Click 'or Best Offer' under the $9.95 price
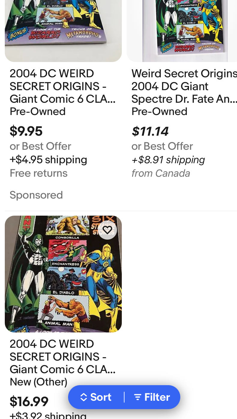 coord(40,146)
